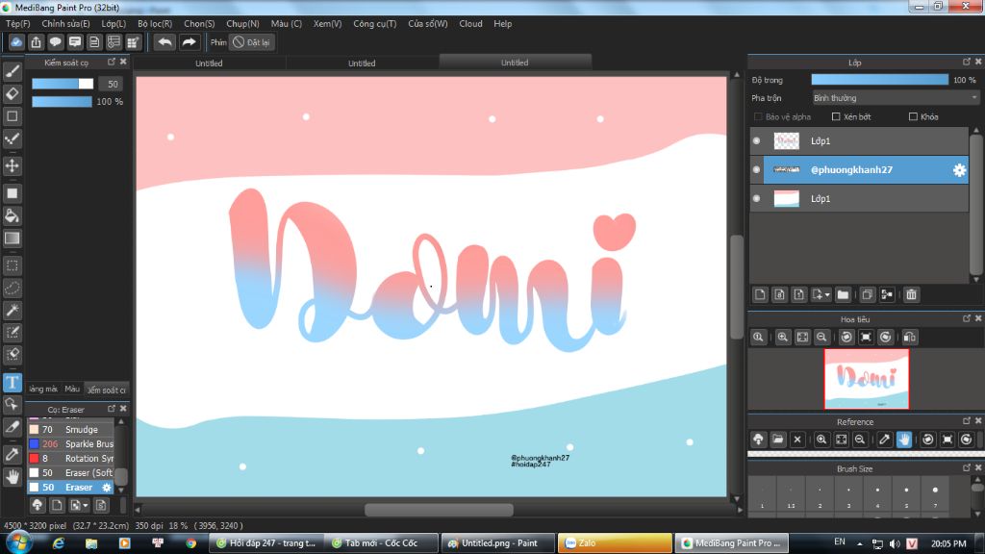Switch to the Màu tab
985x554 pixels.
[x=72, y=390]
